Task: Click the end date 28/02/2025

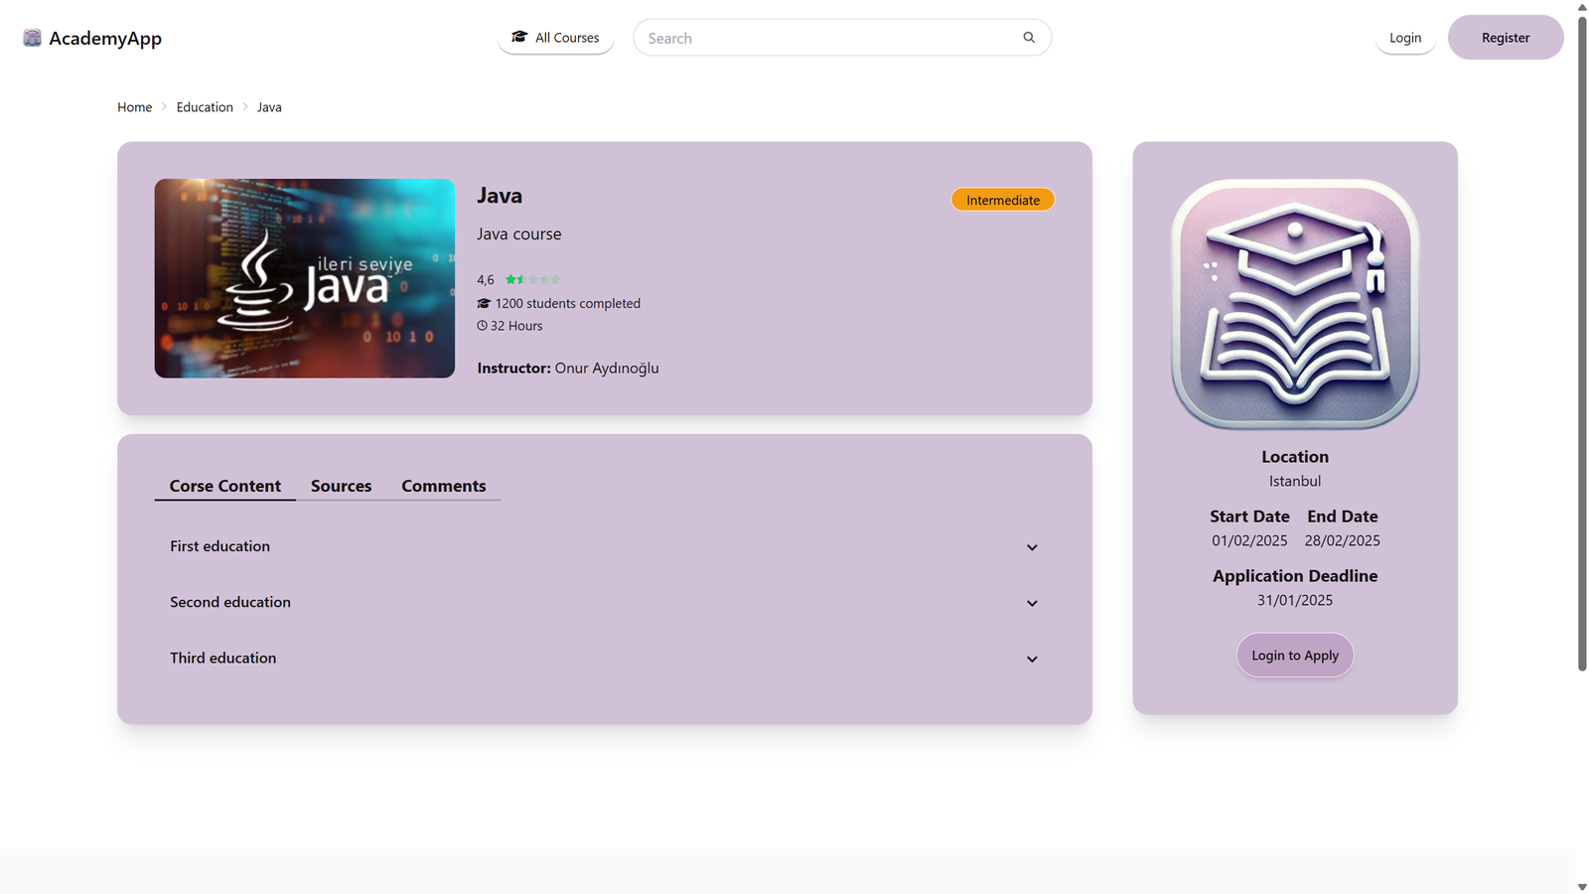Action: coord(1343,540)
